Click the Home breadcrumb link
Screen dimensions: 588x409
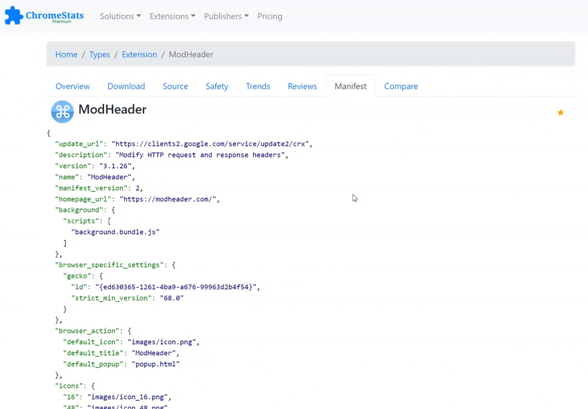[x=67, y=55]
